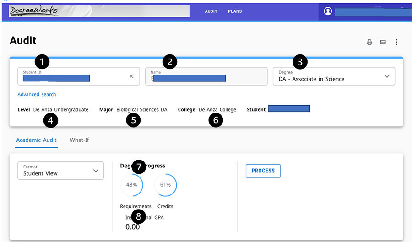Click the 'De Anza College' college value
Screen dimensions: 412x242
[217, 110]
